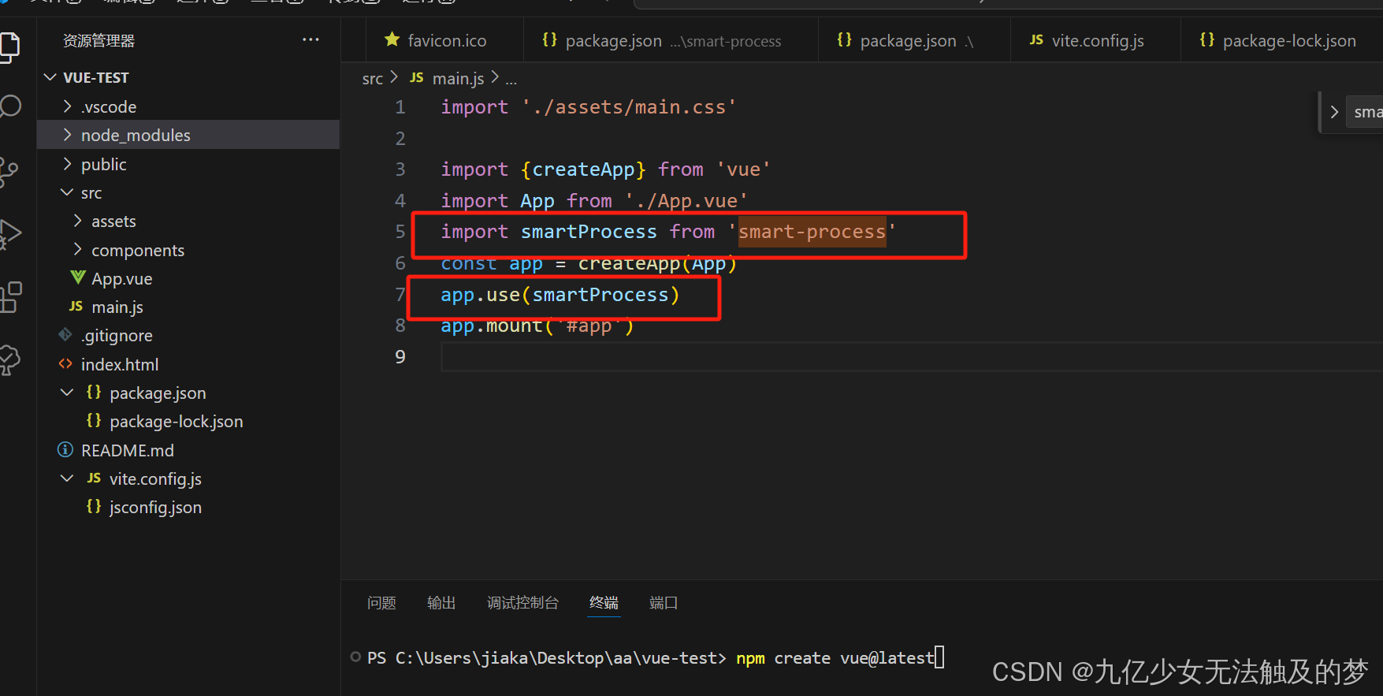Expand the find widget chevron at editor right

[1334, 112]
